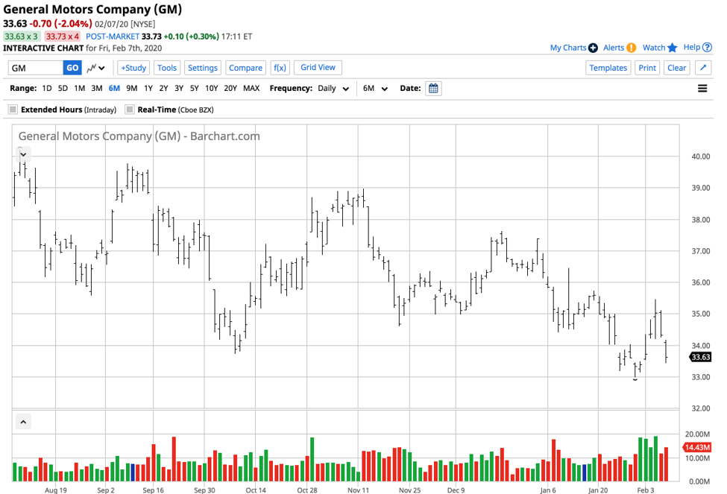
Task: Click the Print button
Action: (x=647, y=68)
